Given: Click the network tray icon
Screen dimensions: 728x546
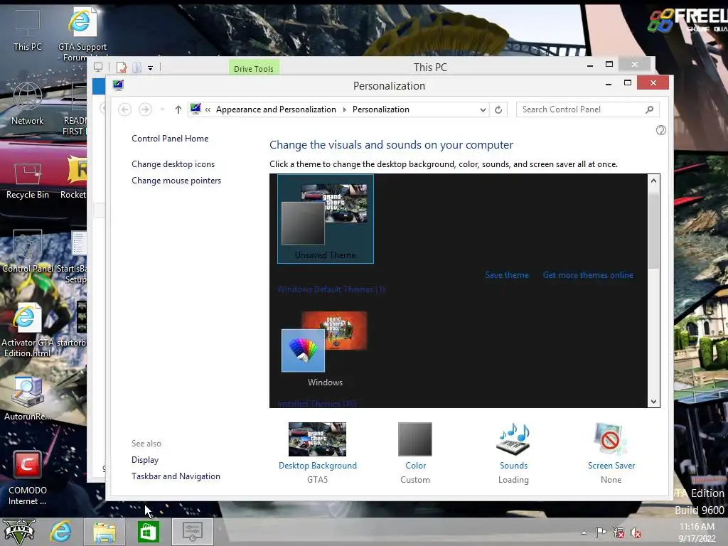Looking at the screenshot, I should point(619,532).
